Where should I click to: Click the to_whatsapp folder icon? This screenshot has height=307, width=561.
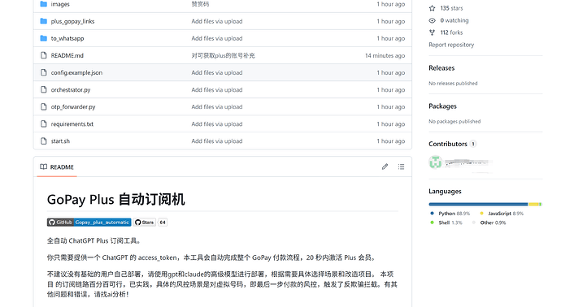[44, 38]
